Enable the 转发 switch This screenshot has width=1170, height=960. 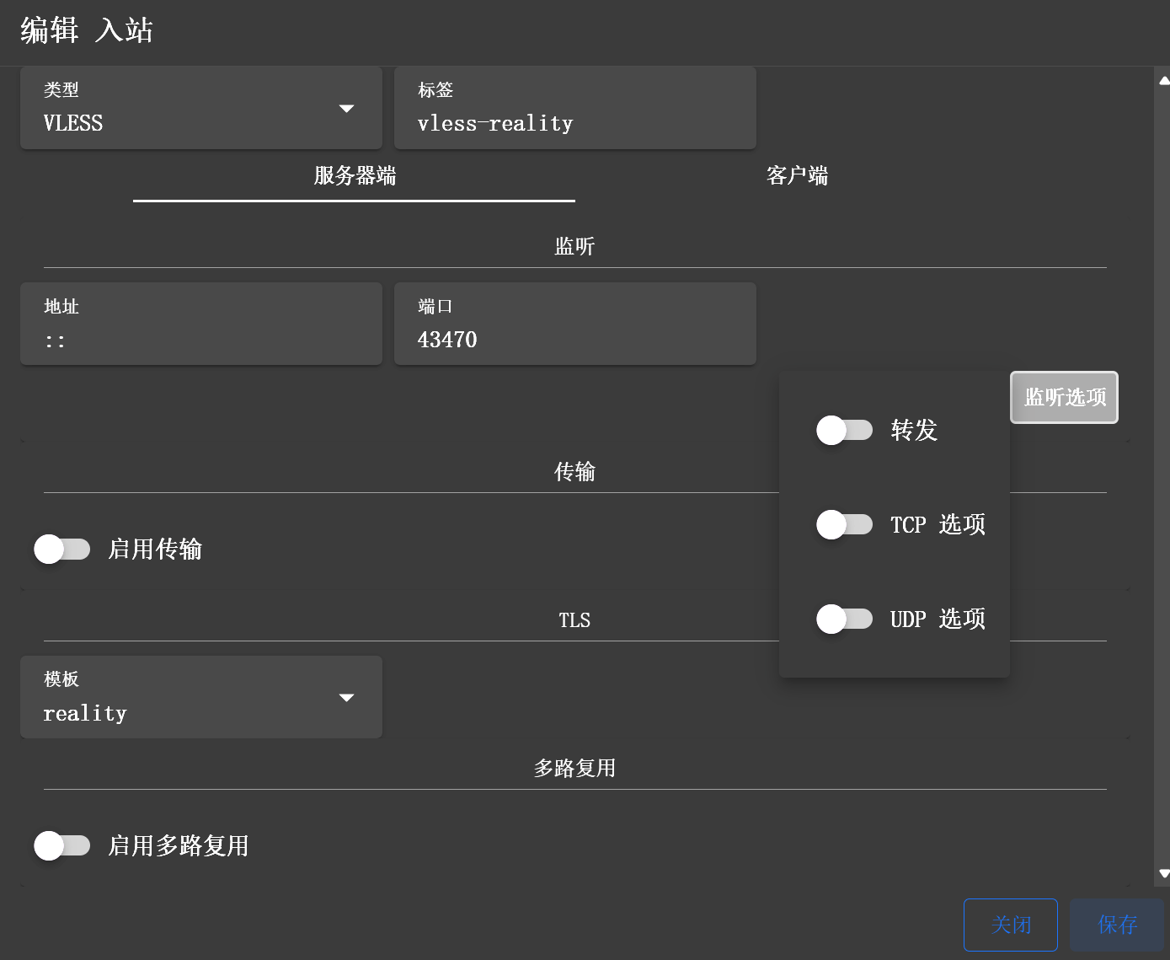click(x=844, y=431)
